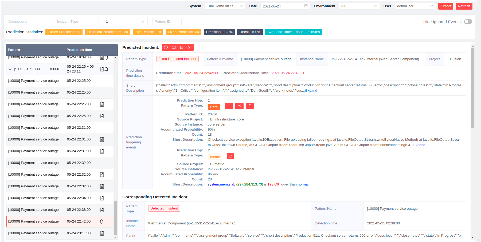Collapse the ip-172-31-52-141 pattern group

coord(10,69)
